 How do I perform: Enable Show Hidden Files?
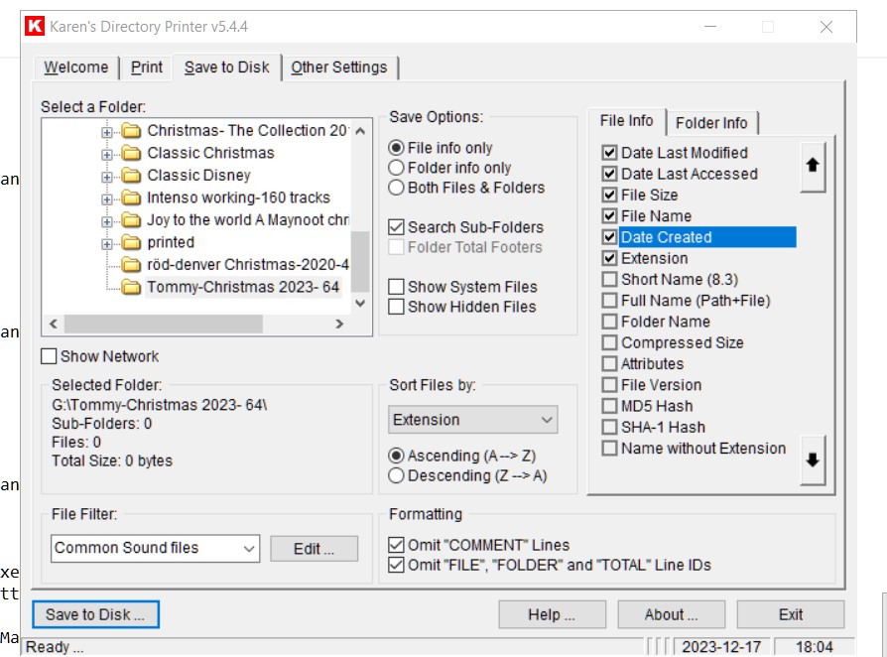coord(462,307)
